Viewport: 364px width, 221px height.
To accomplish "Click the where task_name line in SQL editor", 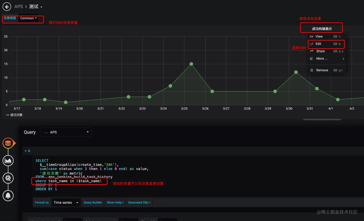I will [68, 181].
